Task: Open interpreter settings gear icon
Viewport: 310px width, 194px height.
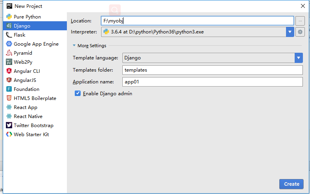Action: click(300, 32)
